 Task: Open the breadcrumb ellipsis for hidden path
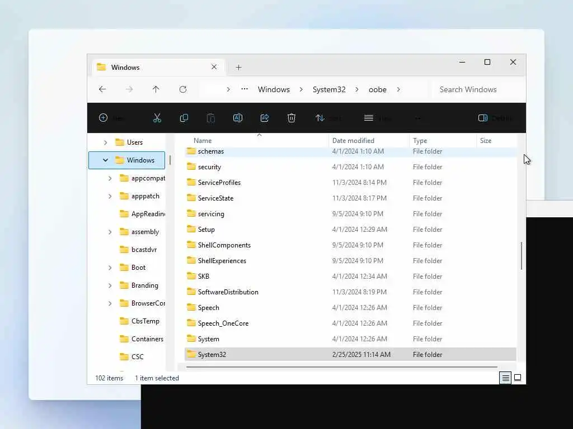coord(245,89)
